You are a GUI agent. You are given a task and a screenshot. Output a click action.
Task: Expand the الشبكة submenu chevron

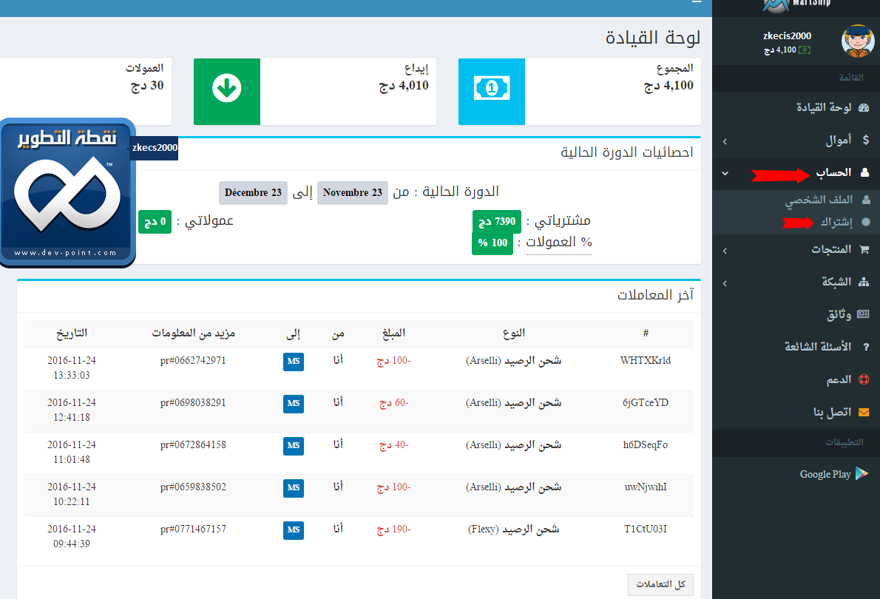tap(725, 283)
